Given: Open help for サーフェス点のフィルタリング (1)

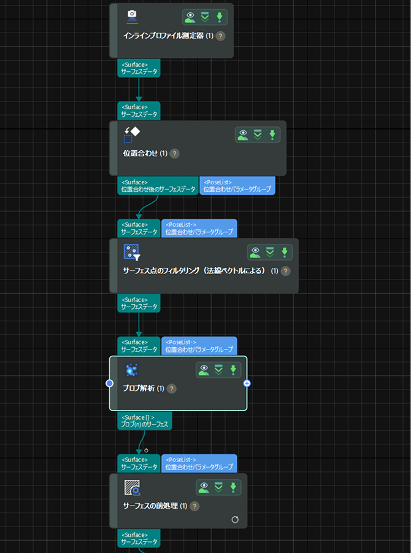Looking at the screenshot, I should coord(286,271).
